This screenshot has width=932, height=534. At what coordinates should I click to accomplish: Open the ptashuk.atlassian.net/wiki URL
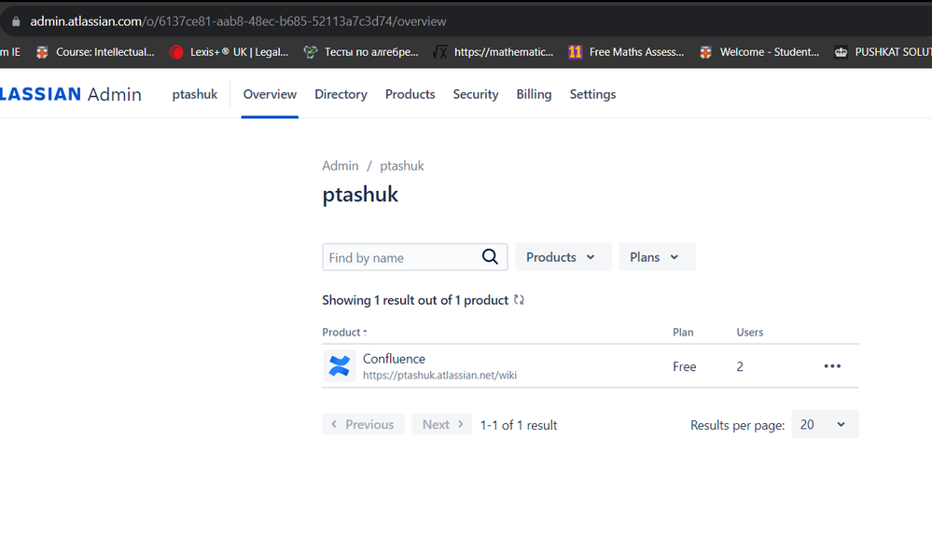click(439, 376)
